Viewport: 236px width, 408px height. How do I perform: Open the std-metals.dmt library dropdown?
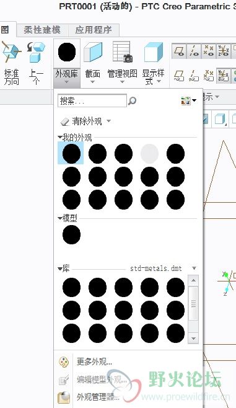coord(194,268)
